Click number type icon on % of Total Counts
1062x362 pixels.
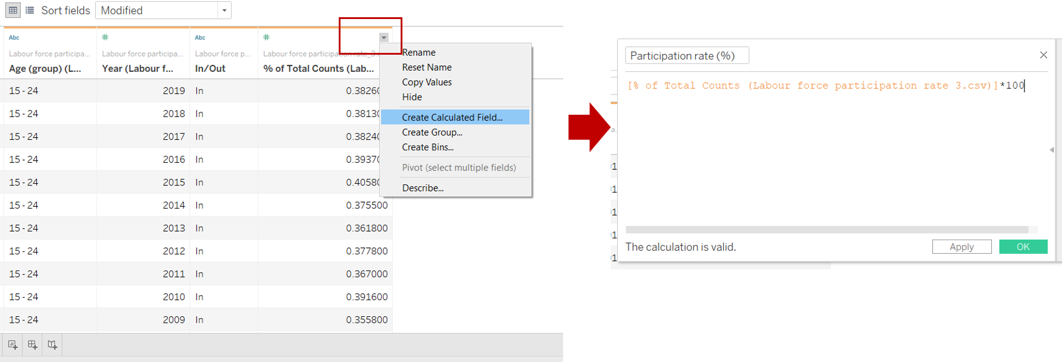point(267,37)
